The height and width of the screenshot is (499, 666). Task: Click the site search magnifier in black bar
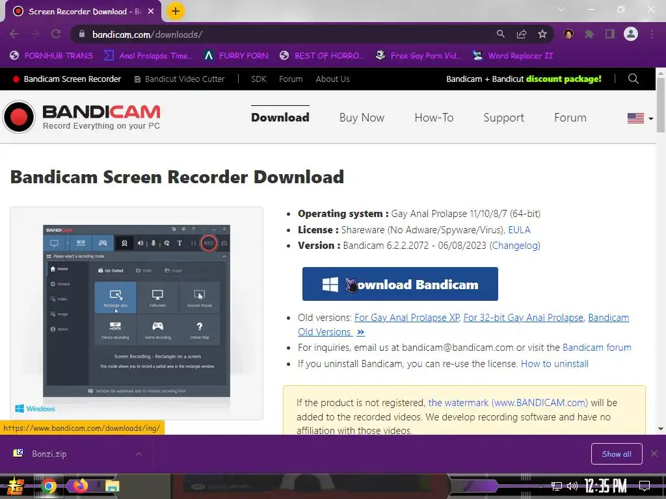pyautogui.click(x=633, y=79)
